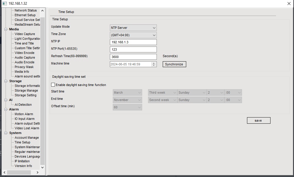Image resolution: width=294 pixels, height=177 pixels.
Task: Open Video Capture settings in tree
Action: pyautogui.click(x=25, y=34)
